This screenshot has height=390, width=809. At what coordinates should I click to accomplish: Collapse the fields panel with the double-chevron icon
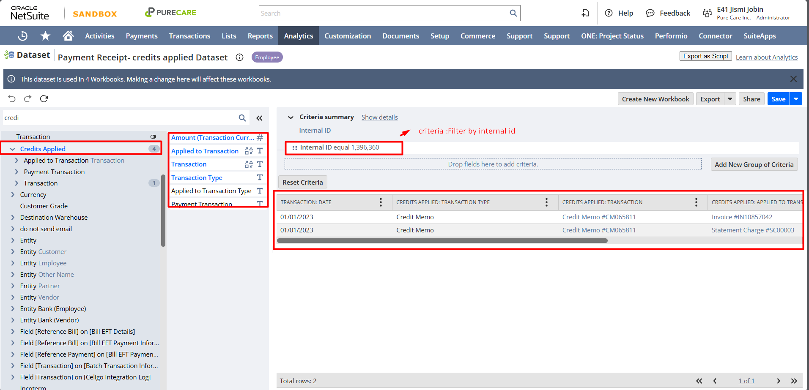(x=259, y=118)
